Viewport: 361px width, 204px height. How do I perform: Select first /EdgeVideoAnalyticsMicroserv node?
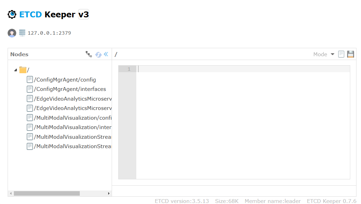tap(73, 99)
